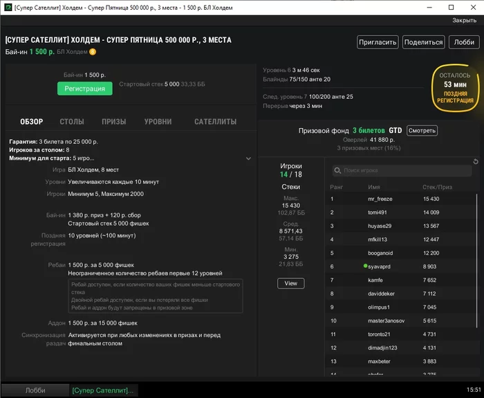Click the player list vertical scrollbar
This screenshot has height=398, width=484.
click(x=477, y=261)
